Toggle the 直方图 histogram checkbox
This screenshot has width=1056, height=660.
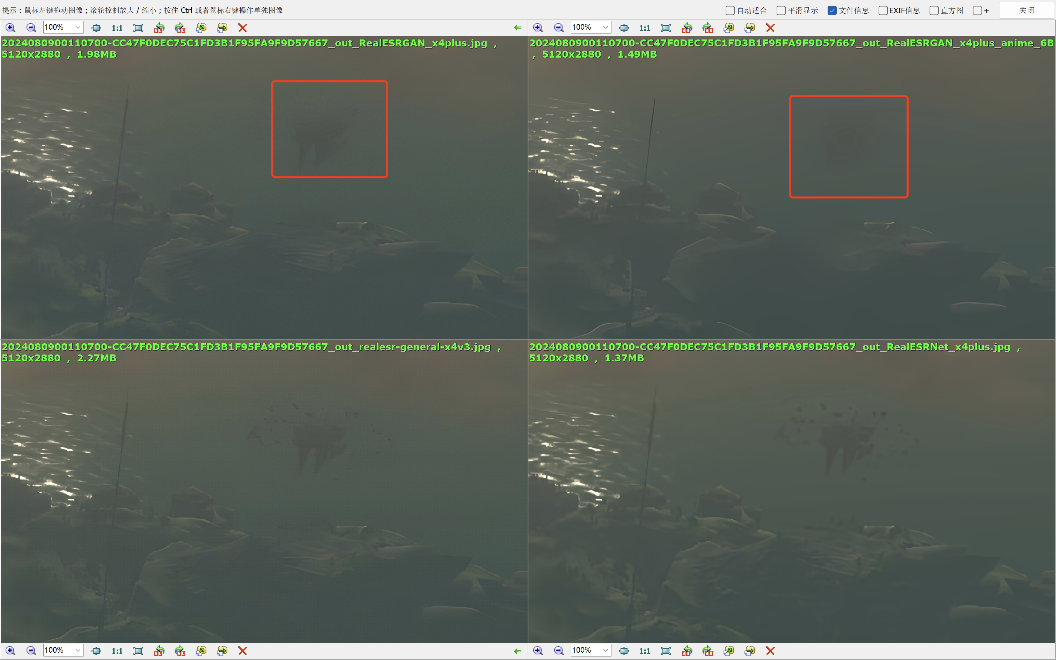pyautogui.click(x=934, y=10)
